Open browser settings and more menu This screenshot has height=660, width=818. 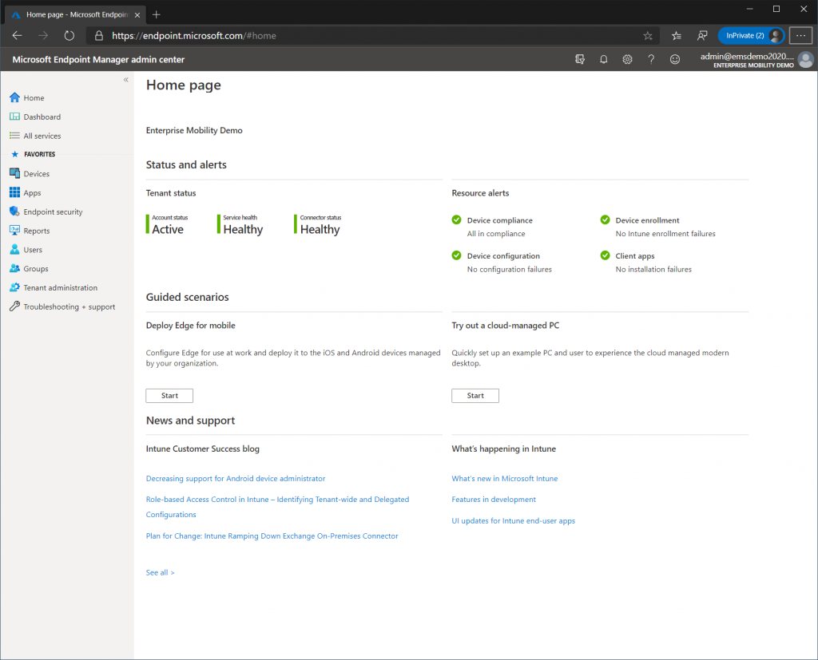(800, 35)
